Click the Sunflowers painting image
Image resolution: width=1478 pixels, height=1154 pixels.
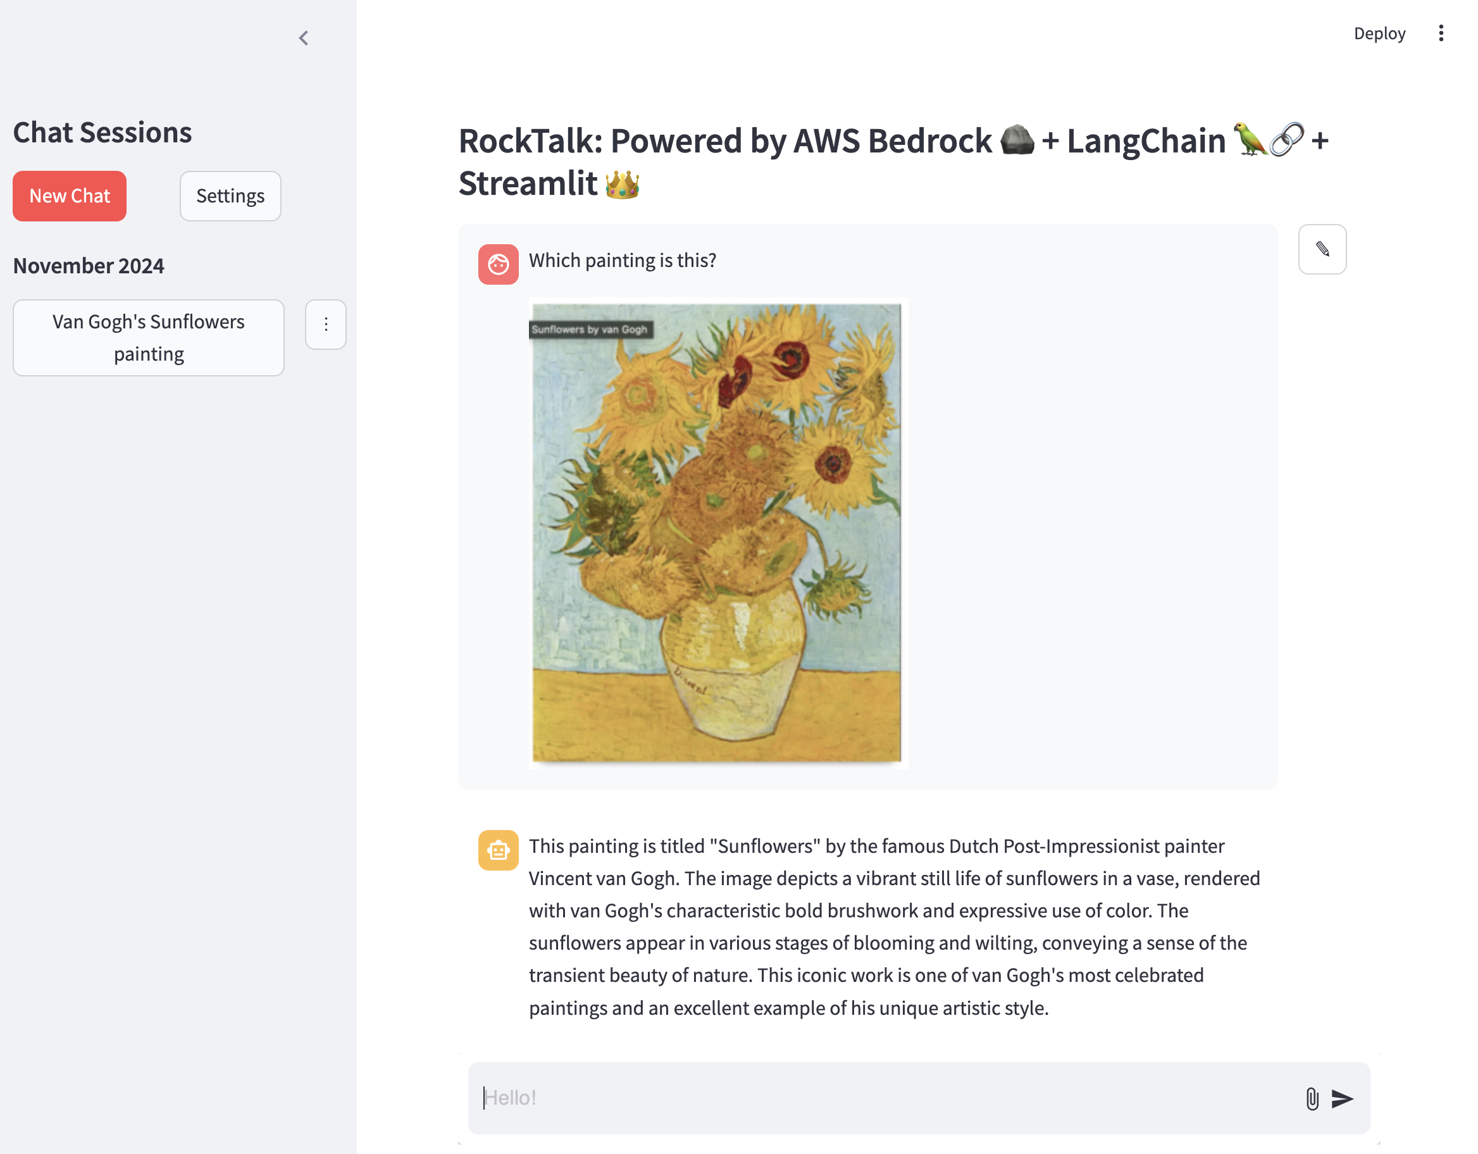pos(717,542)
